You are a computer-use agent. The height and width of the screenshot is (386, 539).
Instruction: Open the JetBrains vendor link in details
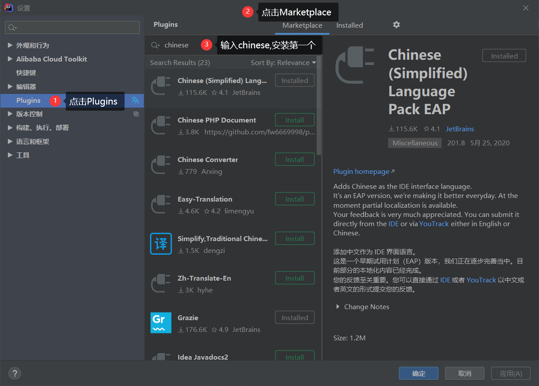460,129
